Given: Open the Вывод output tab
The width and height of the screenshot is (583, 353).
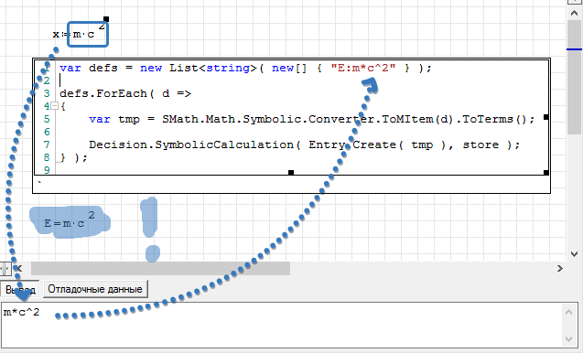Looking at the screenshot, I should tap(20, 290).
